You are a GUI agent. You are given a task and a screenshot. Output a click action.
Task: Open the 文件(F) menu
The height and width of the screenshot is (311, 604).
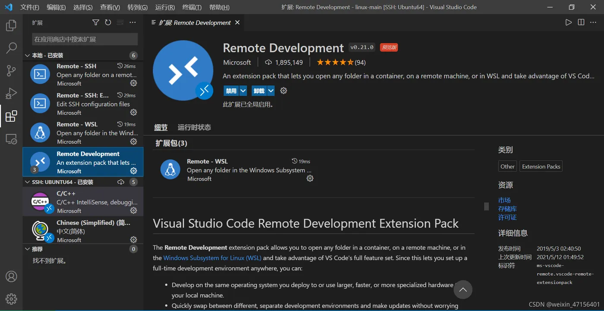pos(30,7)
